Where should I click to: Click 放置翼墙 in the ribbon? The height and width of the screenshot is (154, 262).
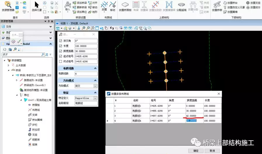pyautogui.click(x=230, y=12)
